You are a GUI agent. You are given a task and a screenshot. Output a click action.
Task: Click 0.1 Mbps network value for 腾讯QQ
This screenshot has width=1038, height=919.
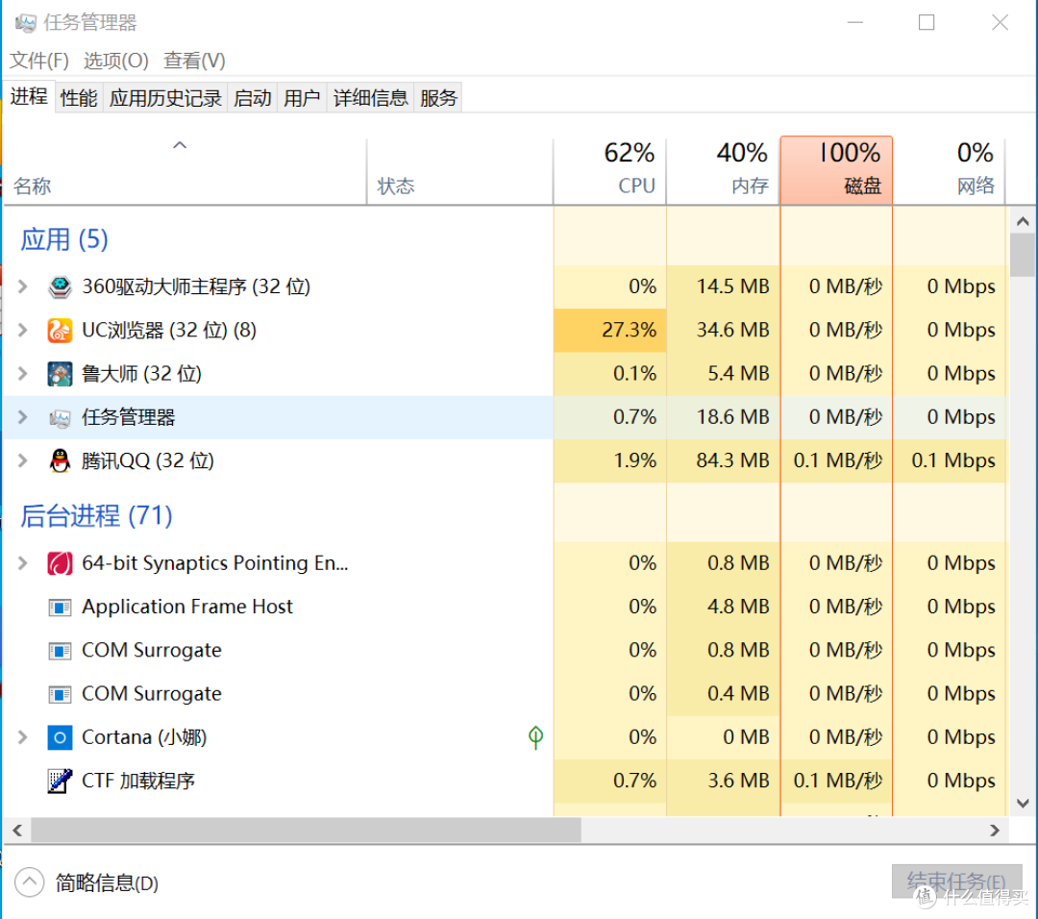point(953,460)
